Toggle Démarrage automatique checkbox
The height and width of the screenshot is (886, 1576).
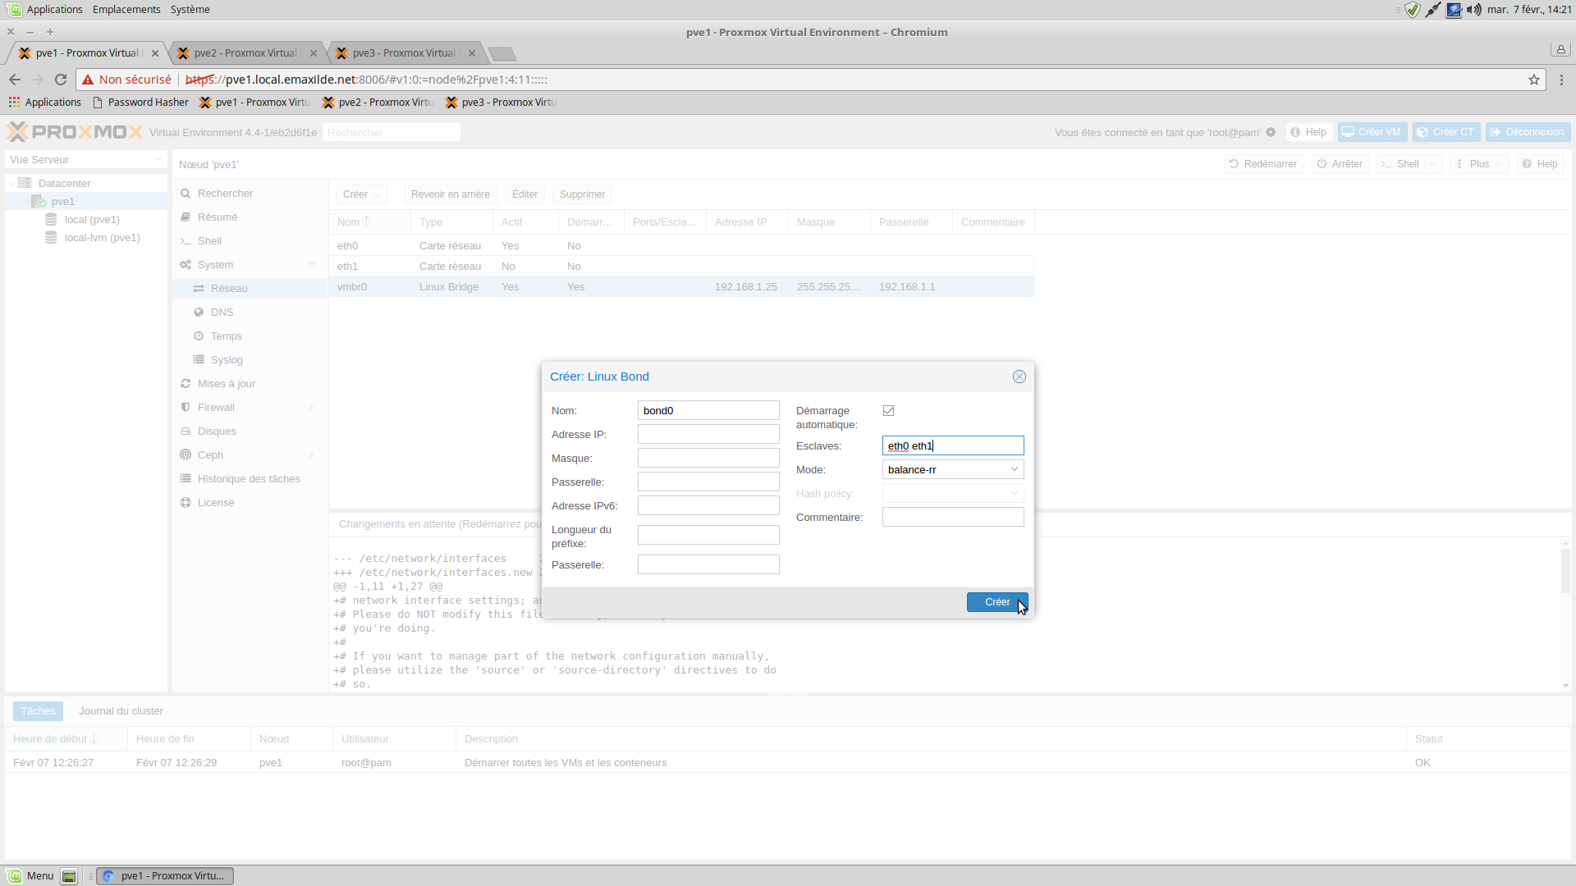tap(888, 410)
